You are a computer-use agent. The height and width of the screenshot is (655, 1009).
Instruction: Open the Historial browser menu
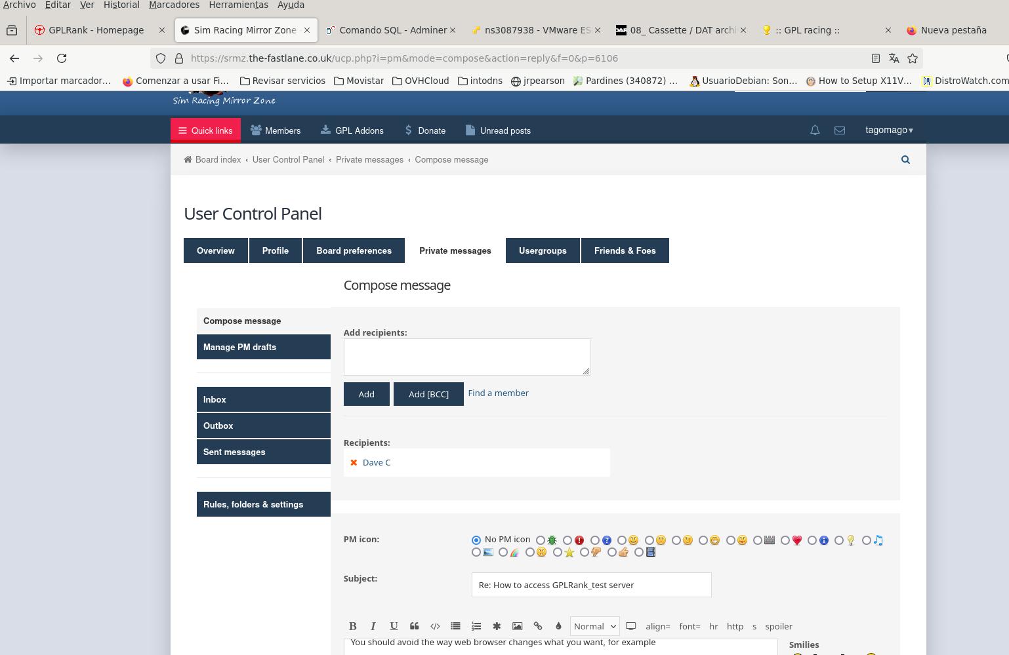121,5
